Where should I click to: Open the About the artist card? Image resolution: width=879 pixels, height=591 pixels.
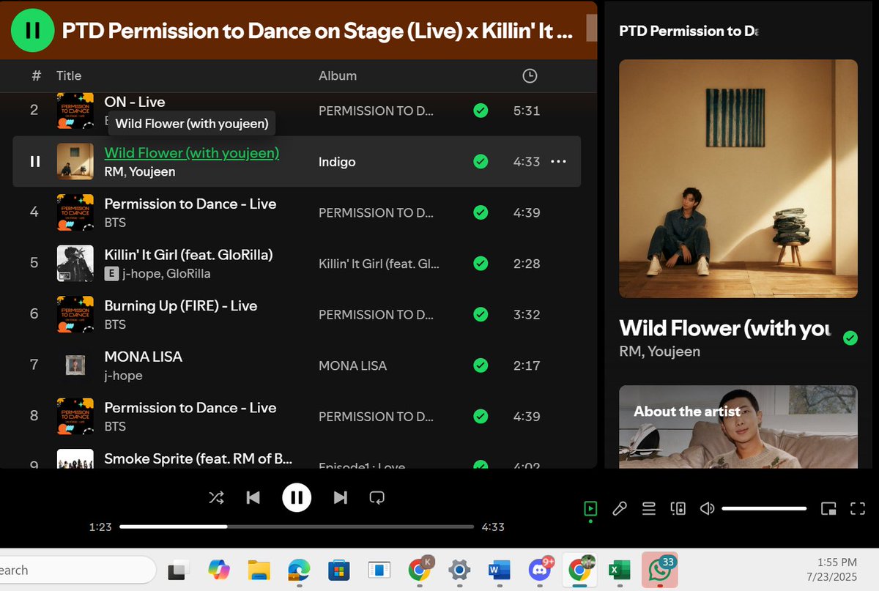pyautogui.click(x=738, y=427)
